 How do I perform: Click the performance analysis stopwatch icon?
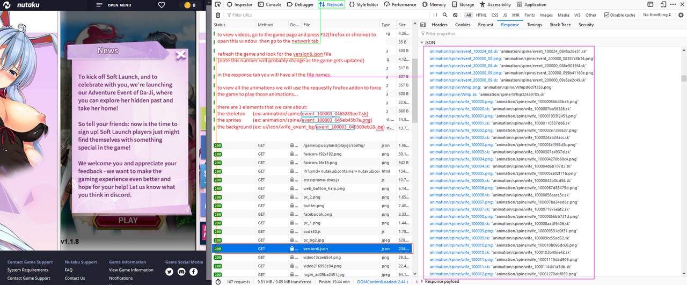[x=218, y=281]
